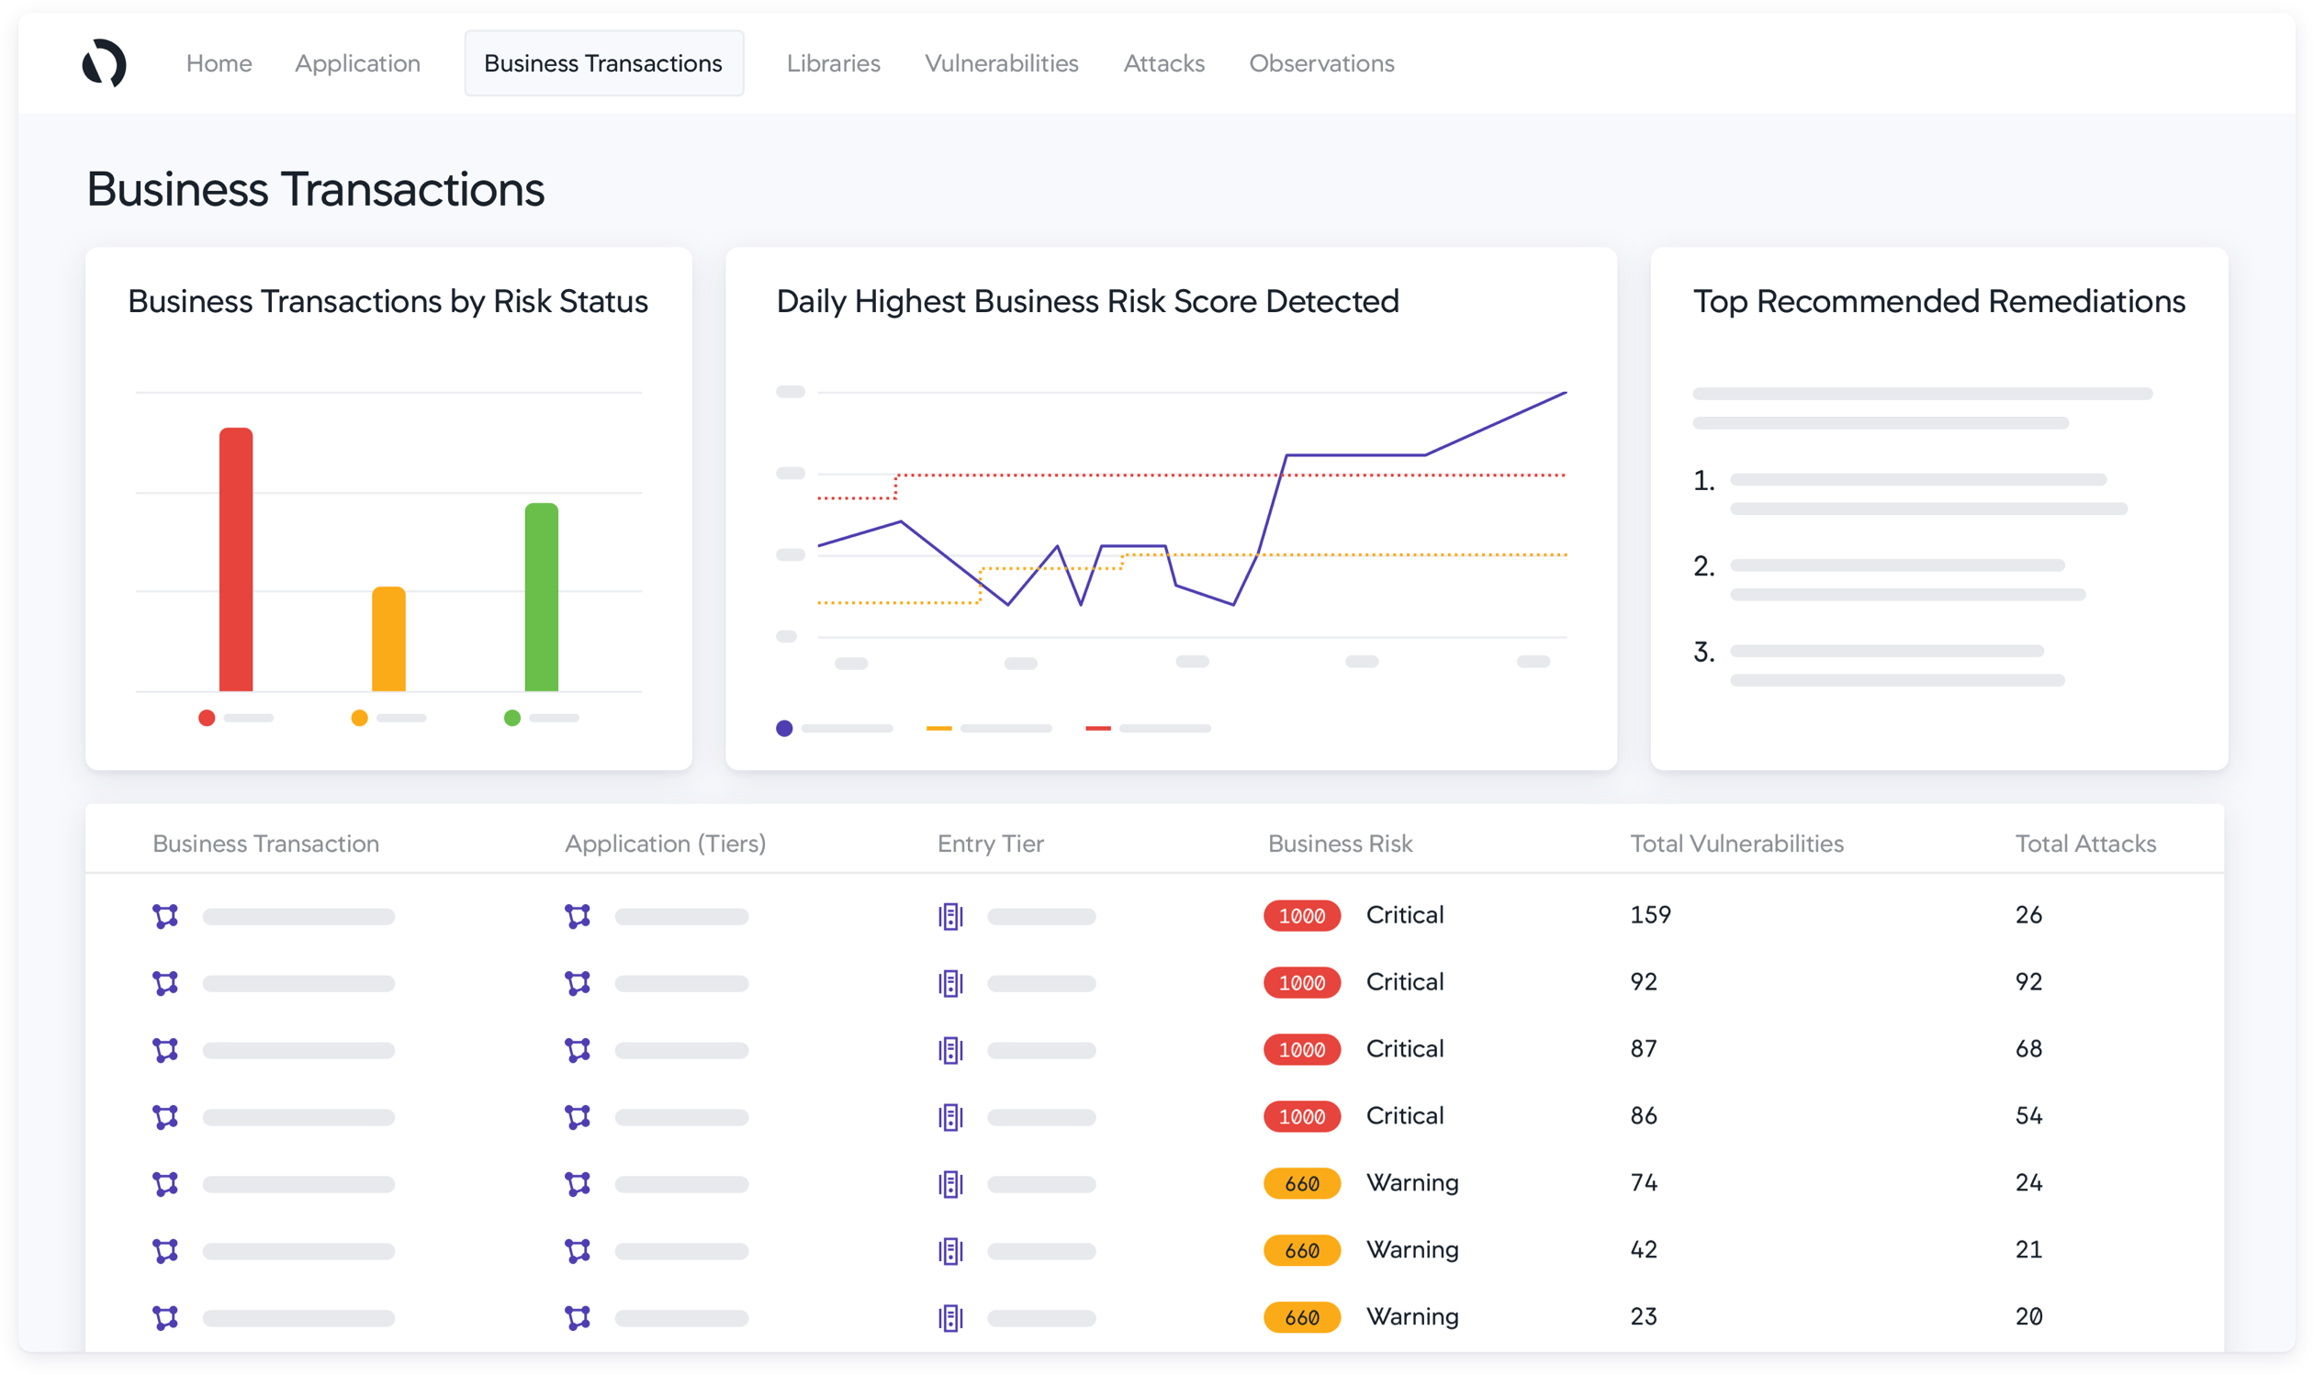The height and width of the screenshot is (1375, 2314).
Task: Switch to the Libraries tab
Action: (x=833, y=63)
